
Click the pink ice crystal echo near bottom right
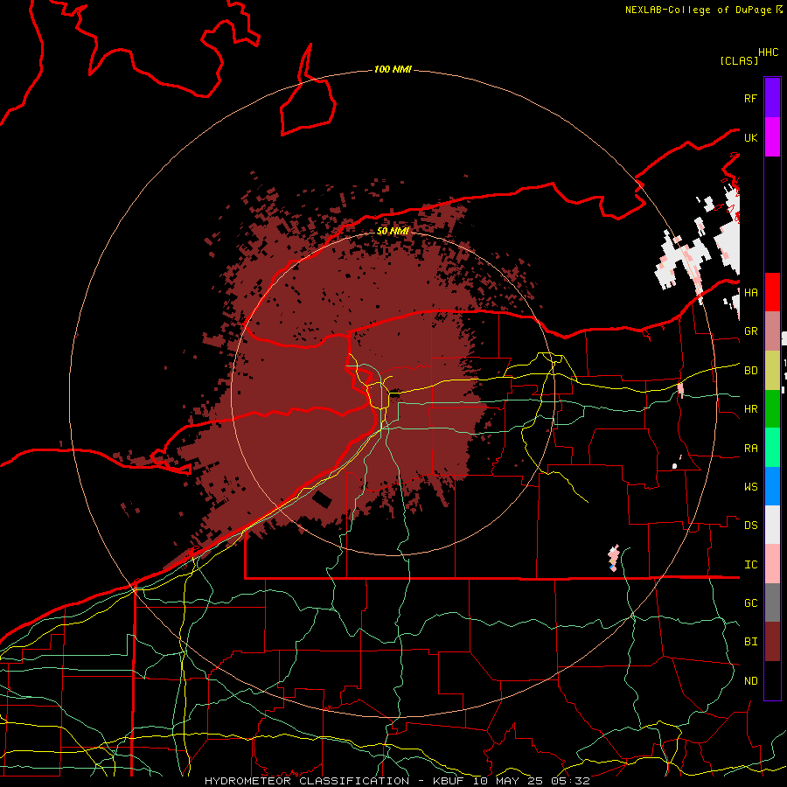(x=613, y=557)
